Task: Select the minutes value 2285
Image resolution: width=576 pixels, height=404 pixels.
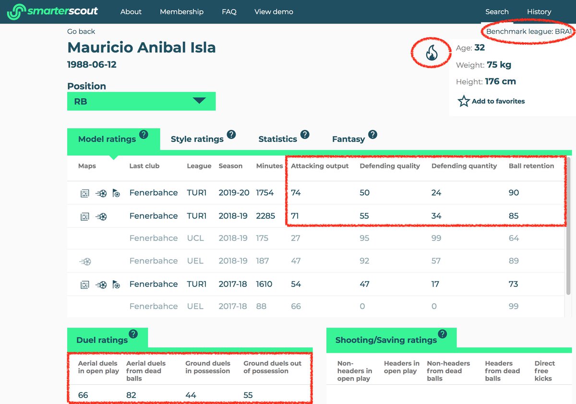Action: tap(266, 216)
